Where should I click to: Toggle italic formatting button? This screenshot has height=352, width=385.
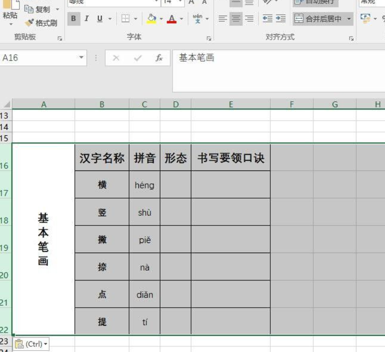(x=87, y=19)
